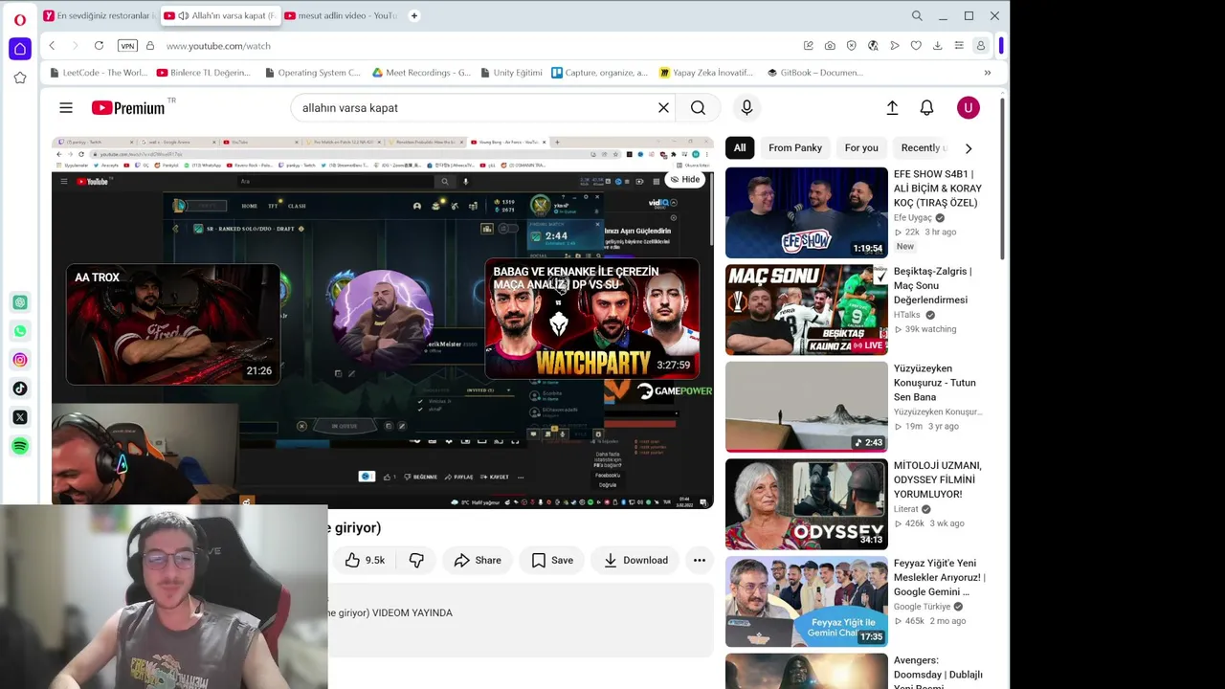Share this video
Screen dimensions: 1225x689
click(x=477, y=561)
